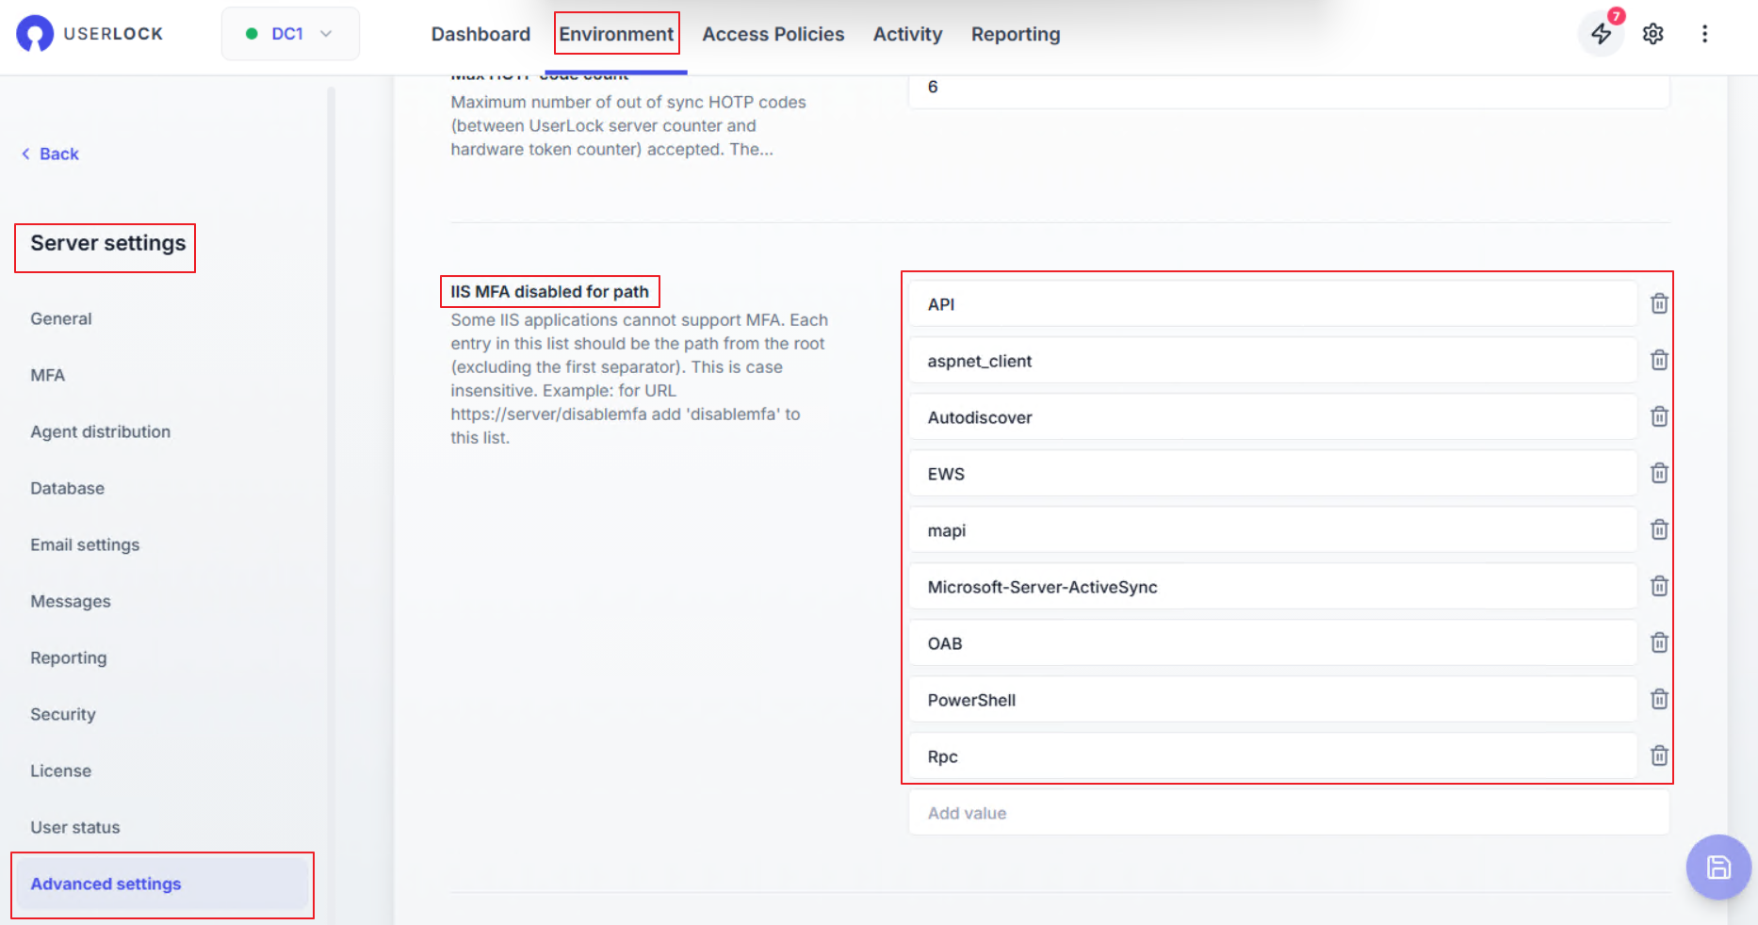
Task: Click the UserLock logo
Action: (x=90, y=34)
